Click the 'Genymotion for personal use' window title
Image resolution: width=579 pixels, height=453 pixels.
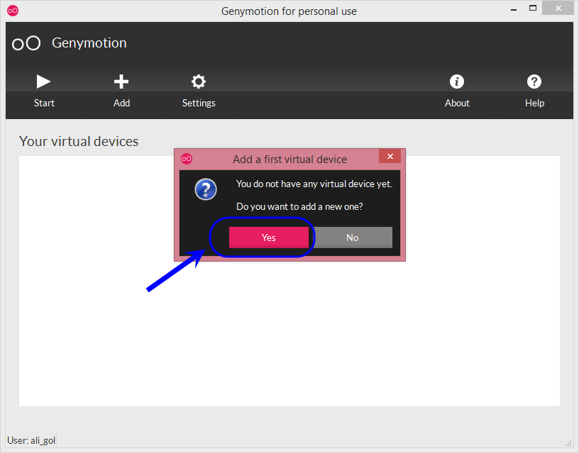289,11
